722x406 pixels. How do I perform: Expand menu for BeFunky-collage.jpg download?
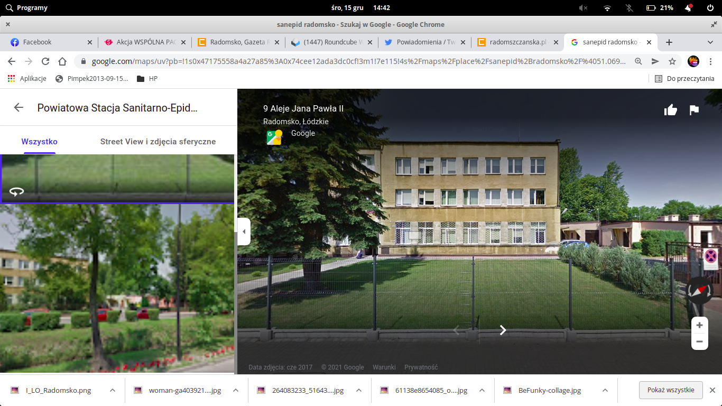[x=605, y=390]
